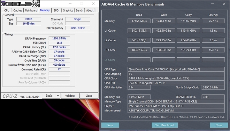This screenshot has height=131, width=230.
Task: Switch to the CPU tab in CPU-Z
Action: 7,11
